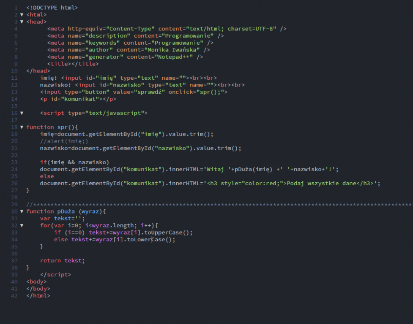This screenshot has width=413, height=324.
Task: Click the "else" keyword on line 25
Action: point(47,176)
